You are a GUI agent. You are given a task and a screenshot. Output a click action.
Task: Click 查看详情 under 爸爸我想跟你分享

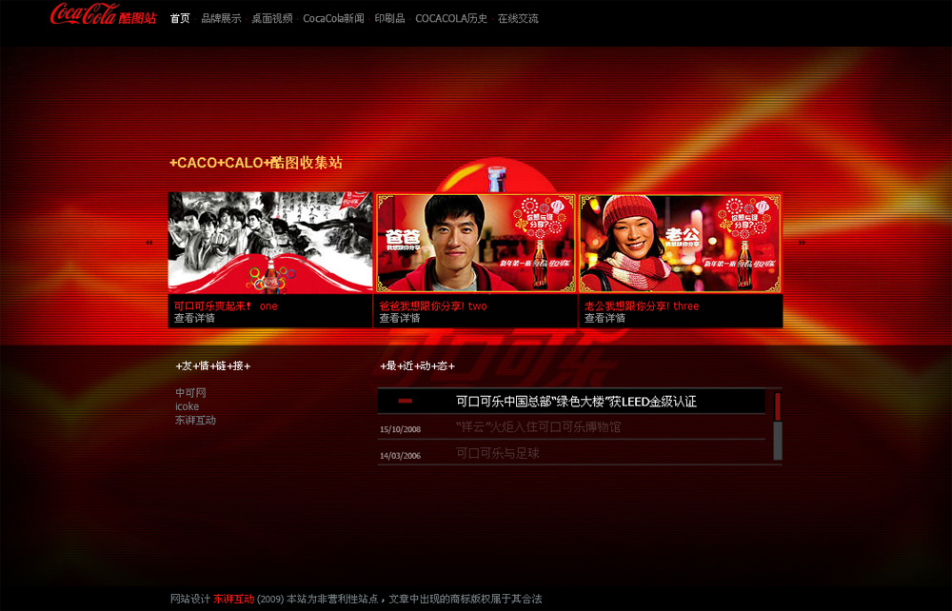tap(400, 318)
